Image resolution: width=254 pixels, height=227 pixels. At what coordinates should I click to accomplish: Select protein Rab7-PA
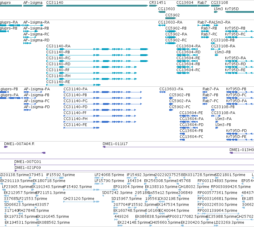click(x=205, y=92)
